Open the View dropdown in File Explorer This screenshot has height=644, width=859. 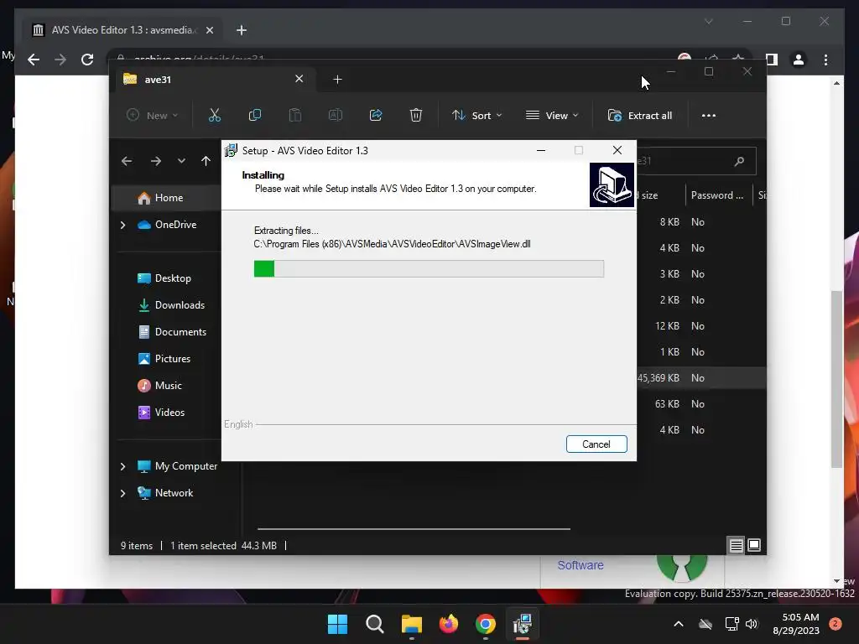point(552,116)
